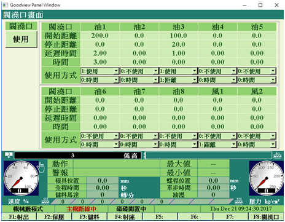
Task: Select F4:射座 function tab
Action: point(125,216)
